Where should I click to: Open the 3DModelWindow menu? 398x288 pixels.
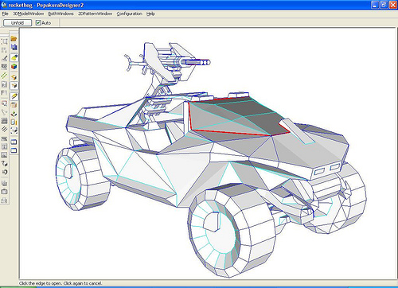pos(29,14)
